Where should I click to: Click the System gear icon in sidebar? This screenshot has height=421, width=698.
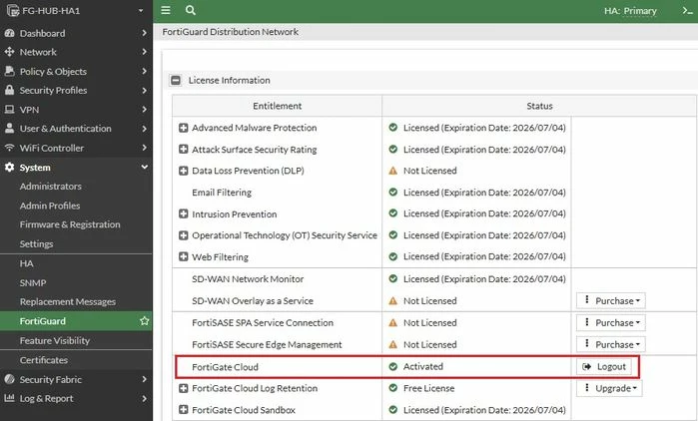coord(9,168)
